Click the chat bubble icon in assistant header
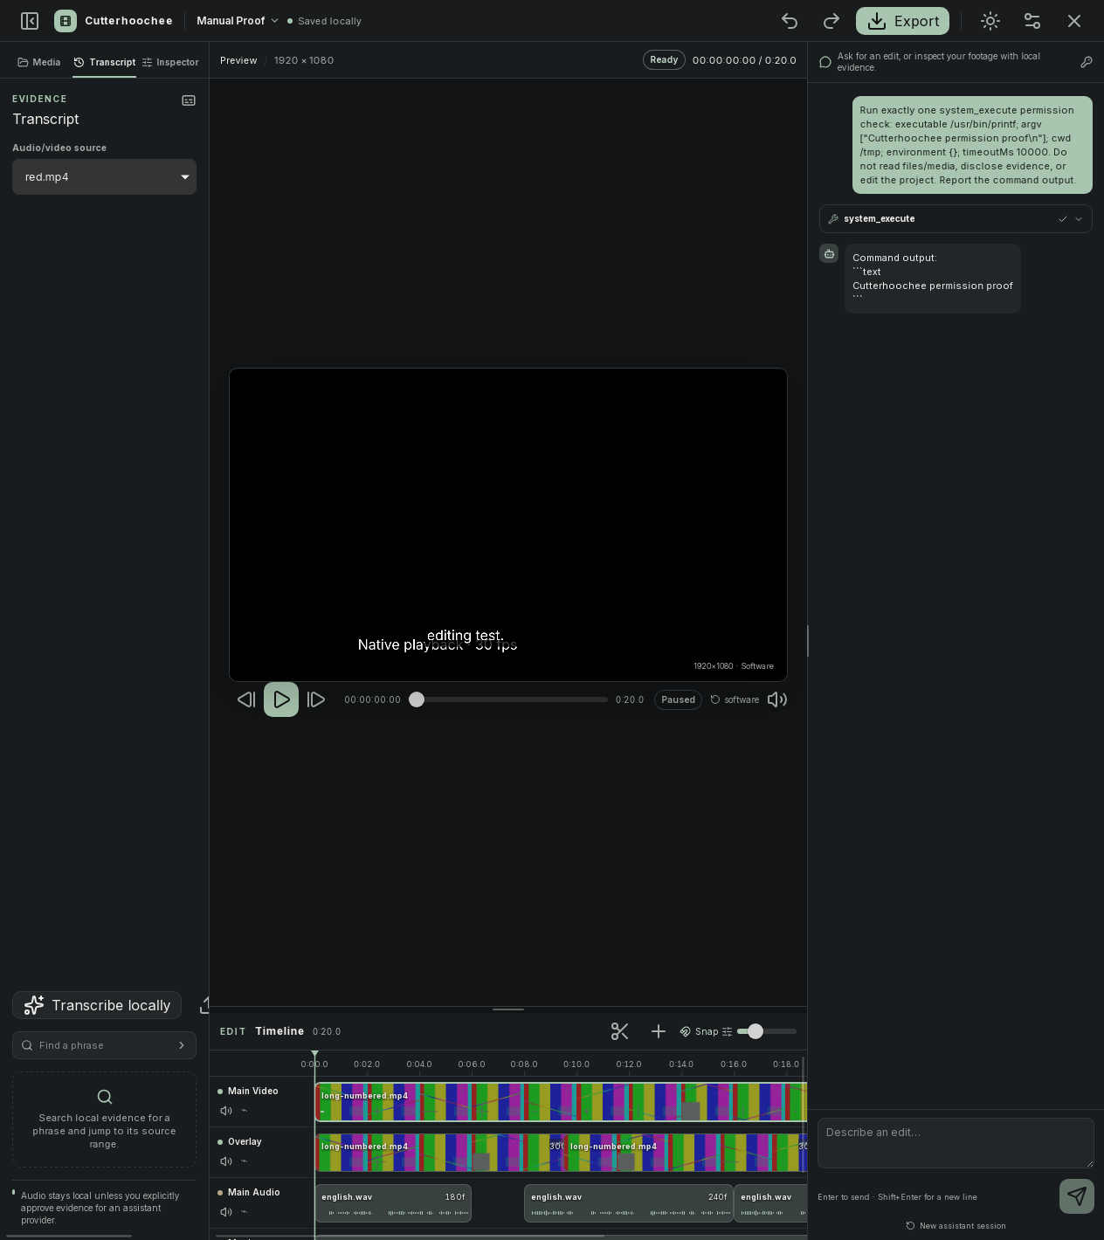This screenshot has width=1104, height=1240. point(825,62)
